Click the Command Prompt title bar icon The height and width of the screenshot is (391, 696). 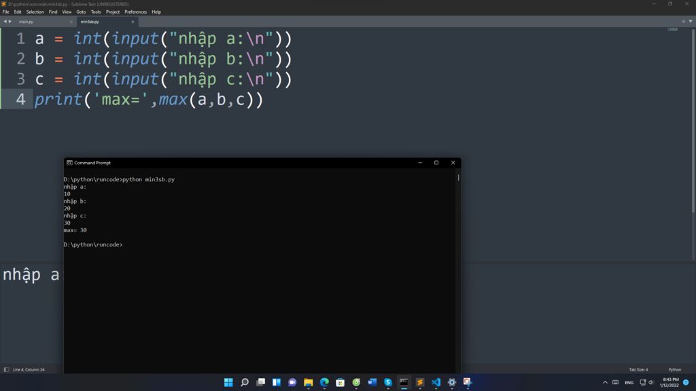69,163
